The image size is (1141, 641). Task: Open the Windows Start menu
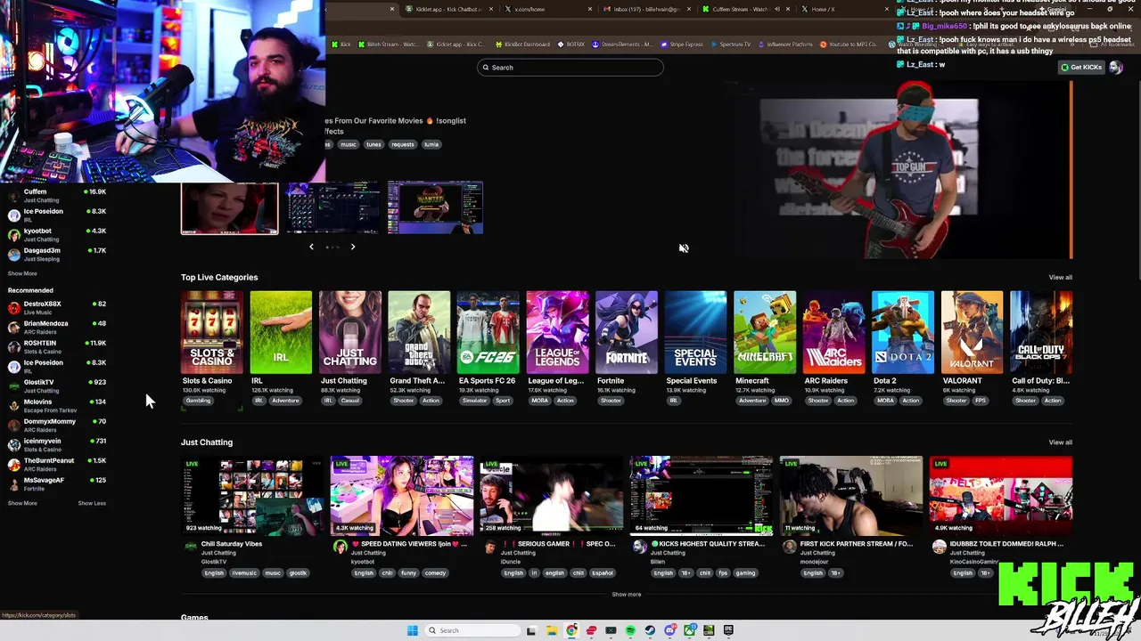coord(413,630)
